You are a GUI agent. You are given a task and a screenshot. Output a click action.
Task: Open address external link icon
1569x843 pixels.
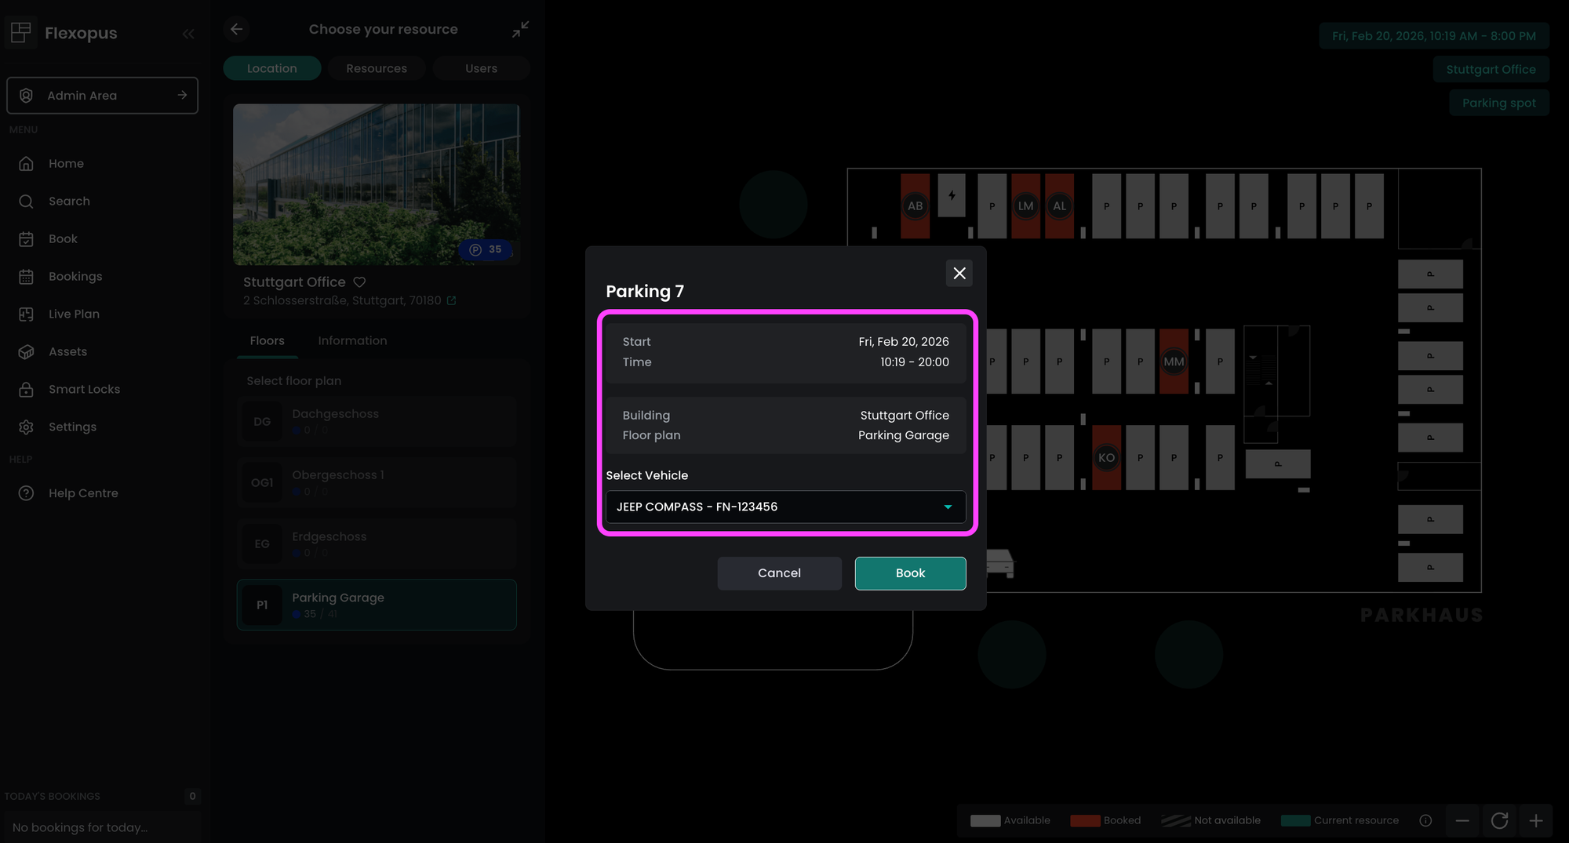[451, 301]
